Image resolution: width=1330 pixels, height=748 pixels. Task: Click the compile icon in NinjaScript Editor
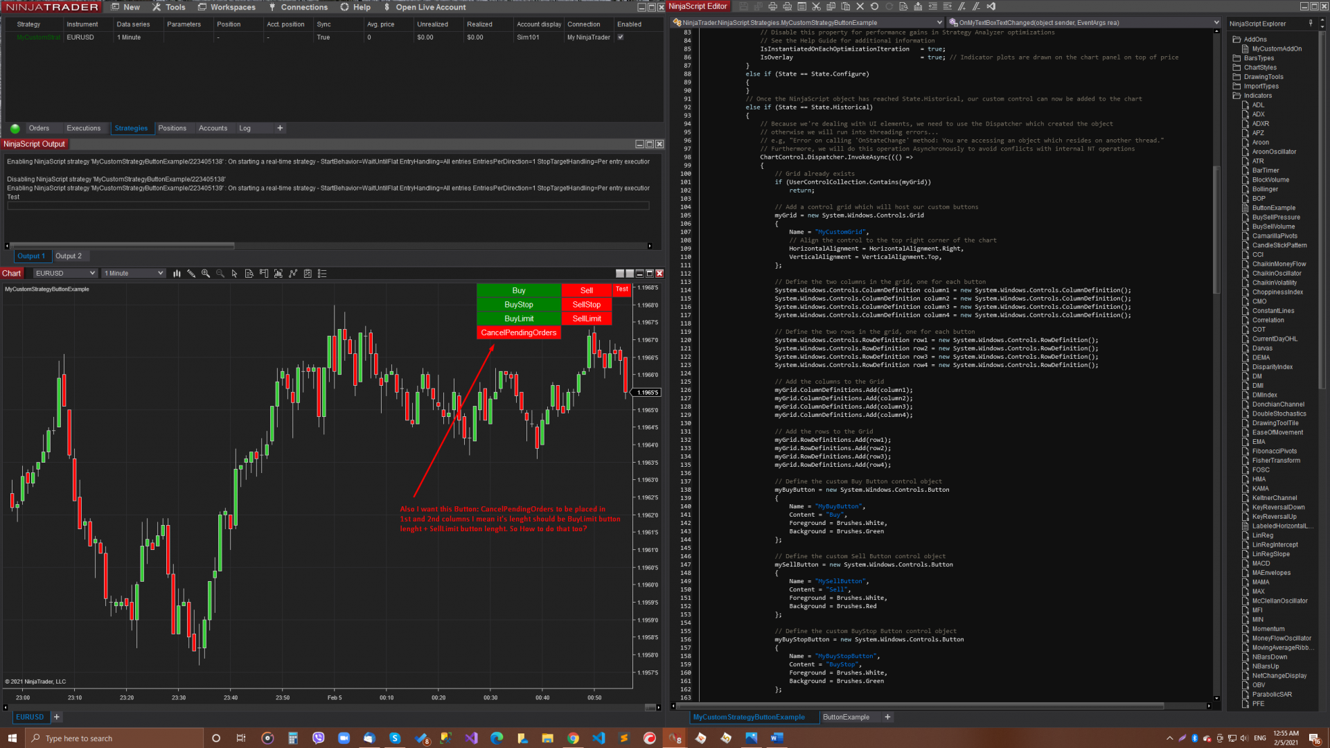(x=918, y=6)
